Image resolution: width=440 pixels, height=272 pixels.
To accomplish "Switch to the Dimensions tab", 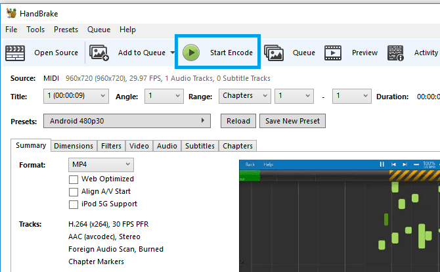I will pyautogui.click(x=74, y=146).
